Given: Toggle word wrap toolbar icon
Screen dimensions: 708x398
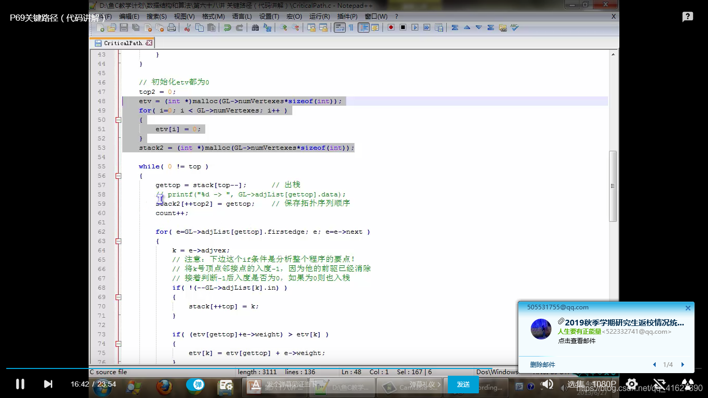Looking at the screenshot, I should [339, 27].
